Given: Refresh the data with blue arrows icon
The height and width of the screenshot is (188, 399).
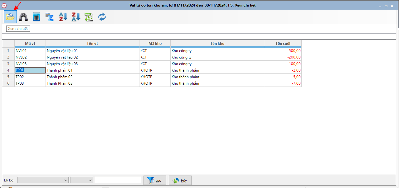Looking at the screenshot, I should click(102, 17).
